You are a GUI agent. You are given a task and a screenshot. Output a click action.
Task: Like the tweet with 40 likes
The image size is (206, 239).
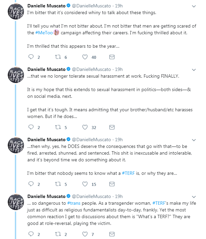click(85, 57)
